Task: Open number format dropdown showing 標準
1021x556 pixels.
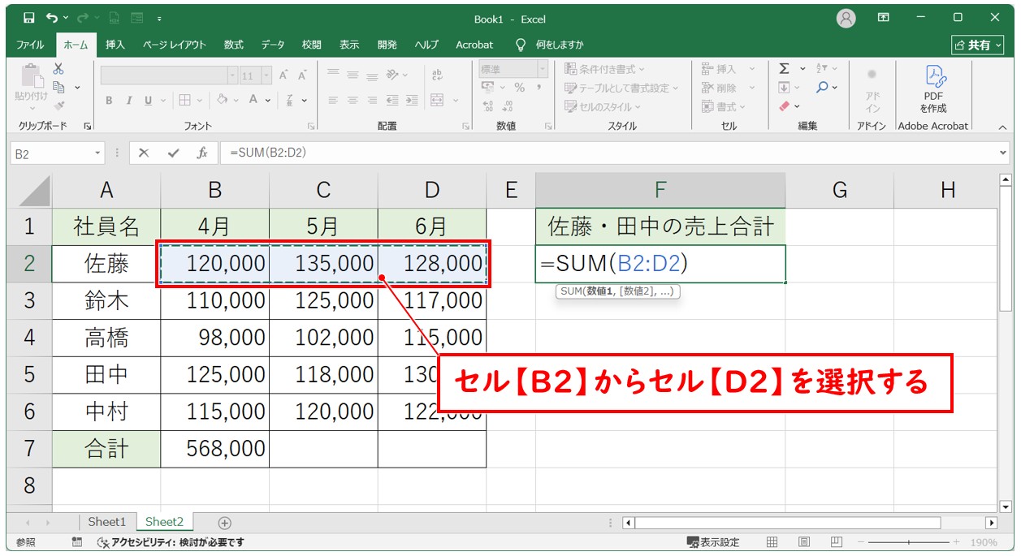Action: click(x=542, y=69)
